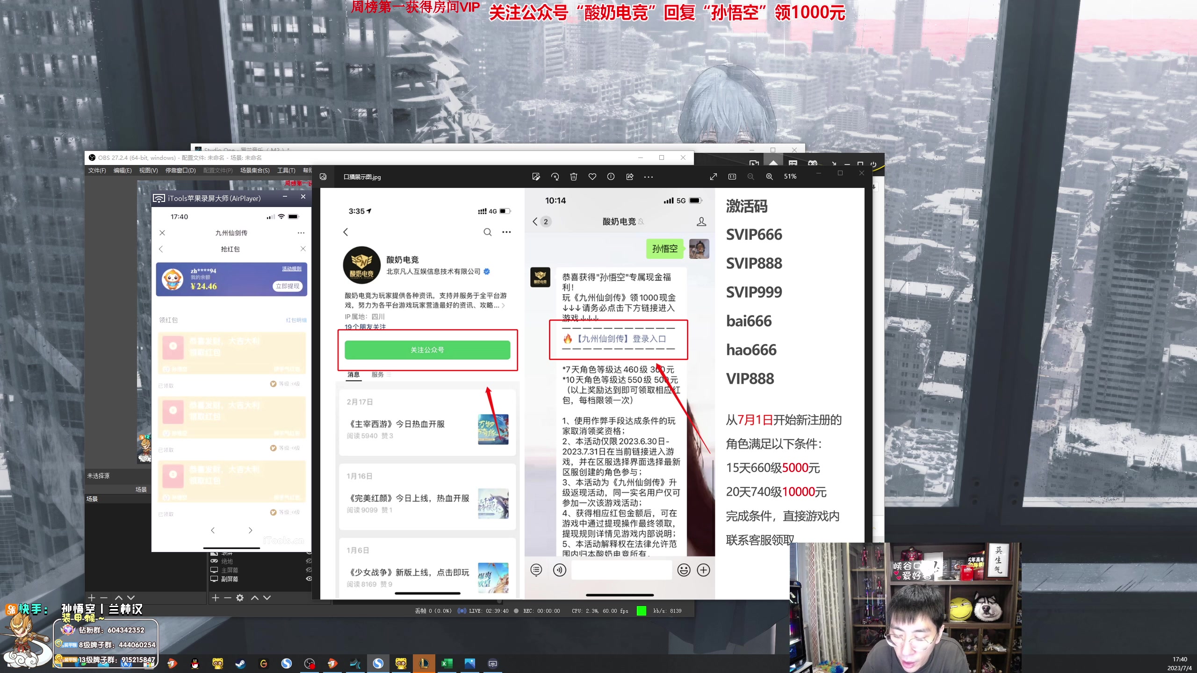Go to next page arrow in AirPlayer red packet list
The image size is (1197, 673).
tap(251, 530)
